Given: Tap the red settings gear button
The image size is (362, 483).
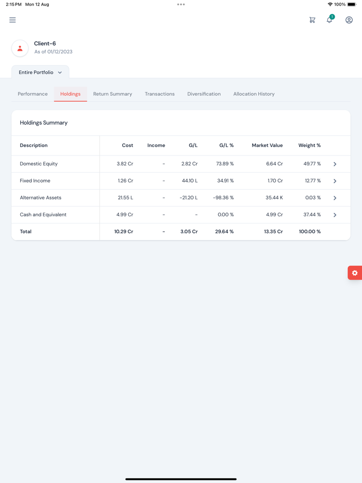Looking at the screenshot, I should pos(354,273).
